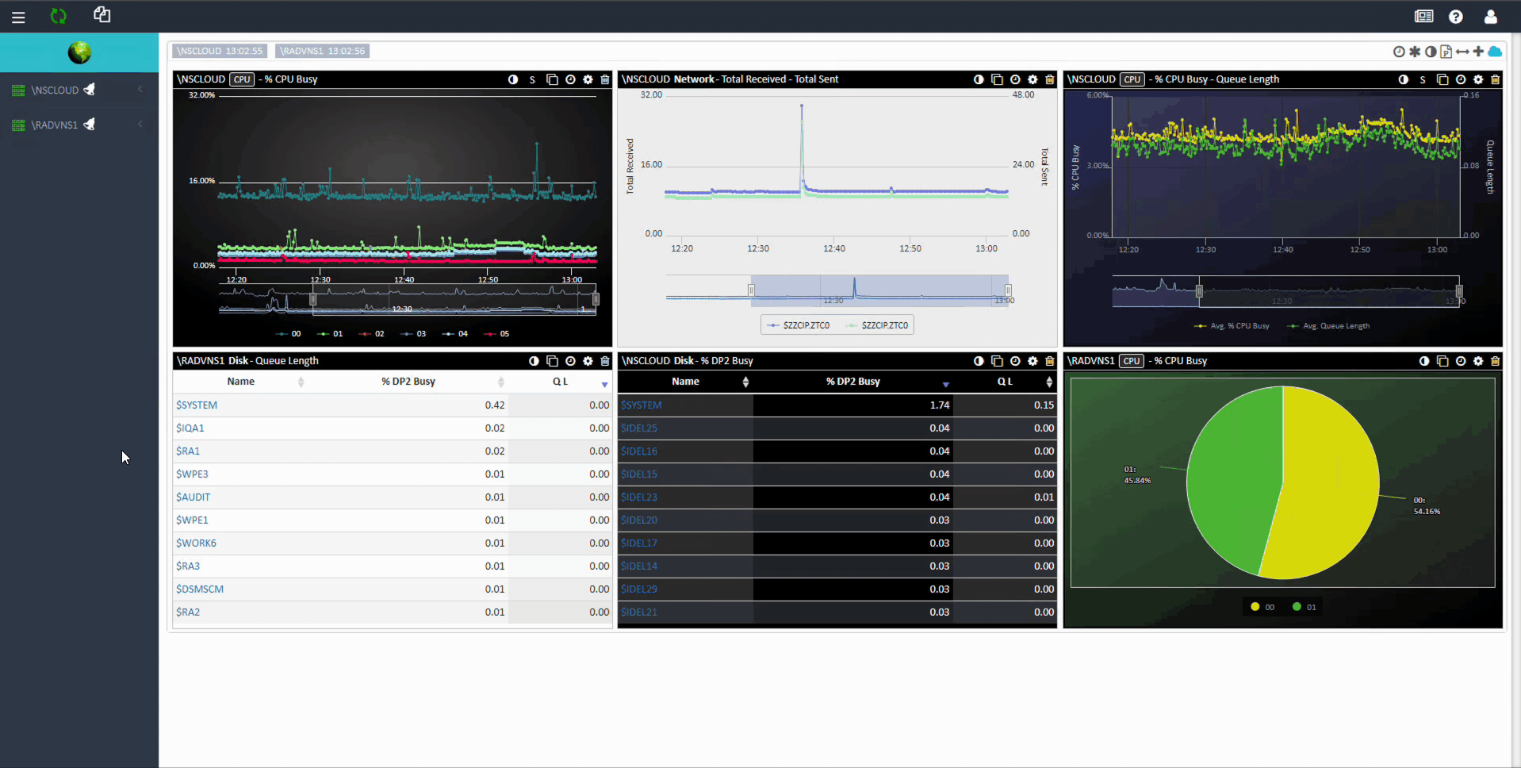Expand the \RADVNS1 sidebar node chevron
The width and height of the screenshot is (1521, 768).
[x=140, y=125]
